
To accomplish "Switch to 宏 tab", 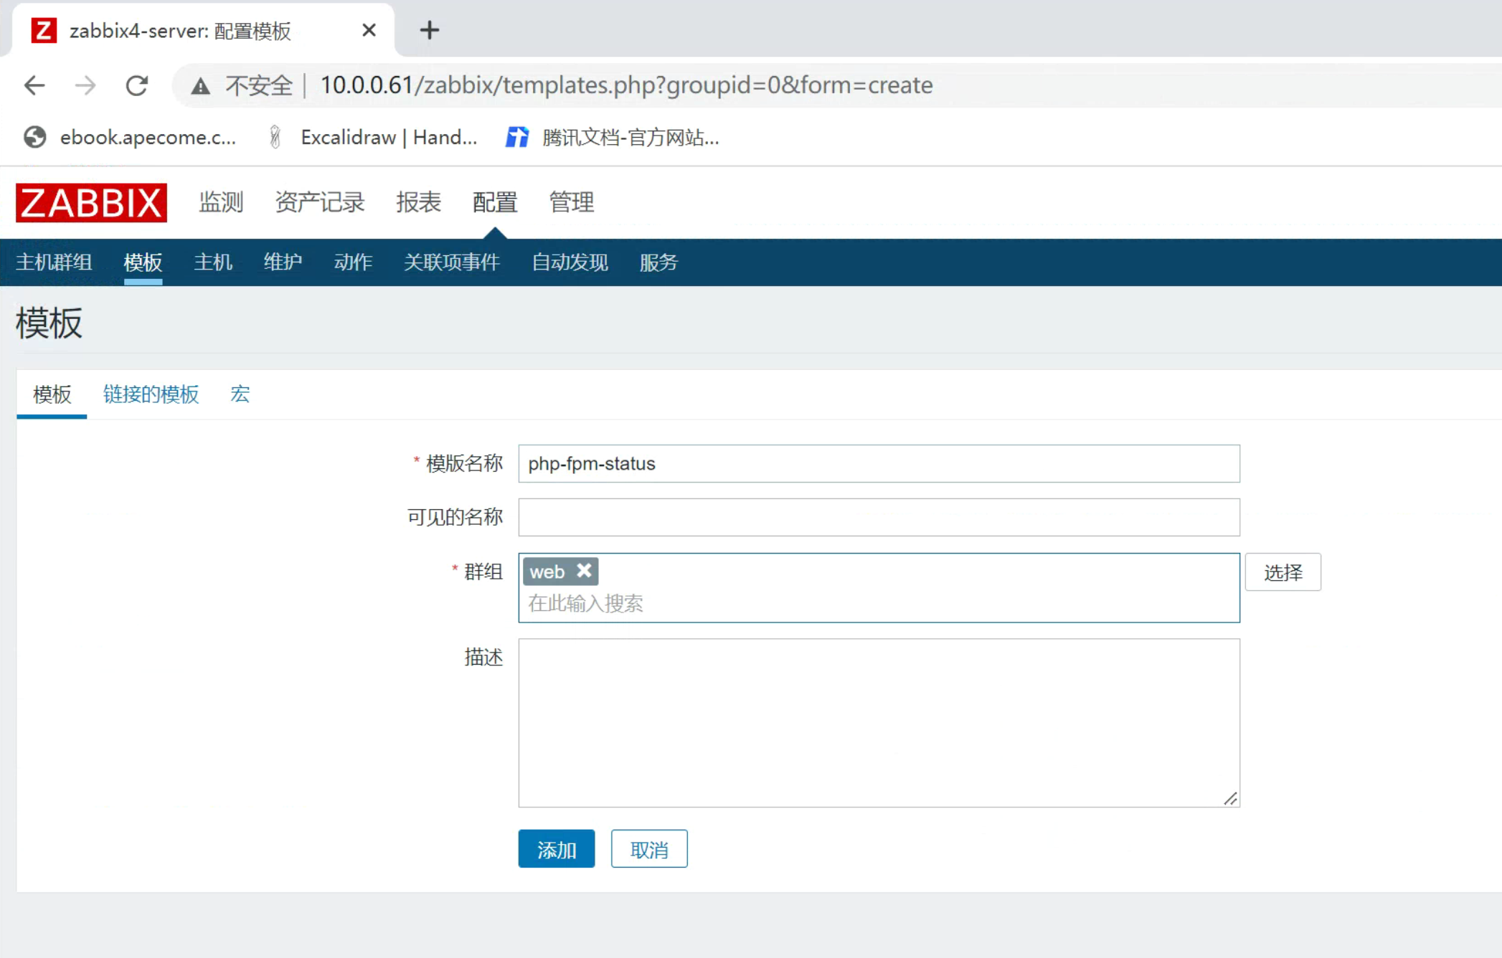I will coord(240,394).
